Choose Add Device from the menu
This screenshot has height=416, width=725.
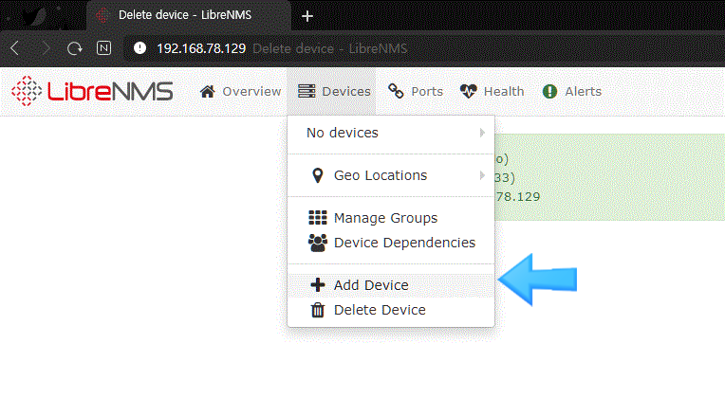[391, 285]
